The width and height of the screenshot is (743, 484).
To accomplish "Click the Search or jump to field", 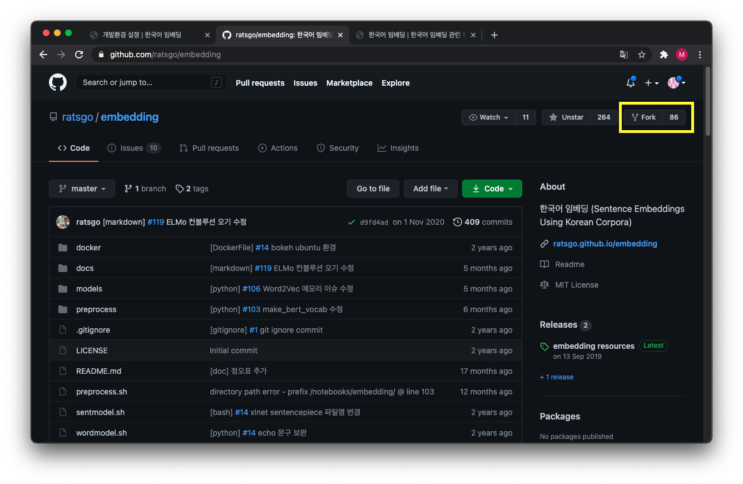I will 151,82.
